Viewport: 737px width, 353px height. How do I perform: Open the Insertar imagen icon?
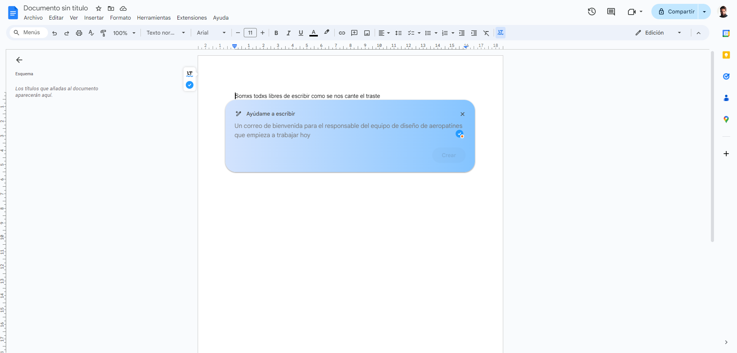click(x=367, y=33)
